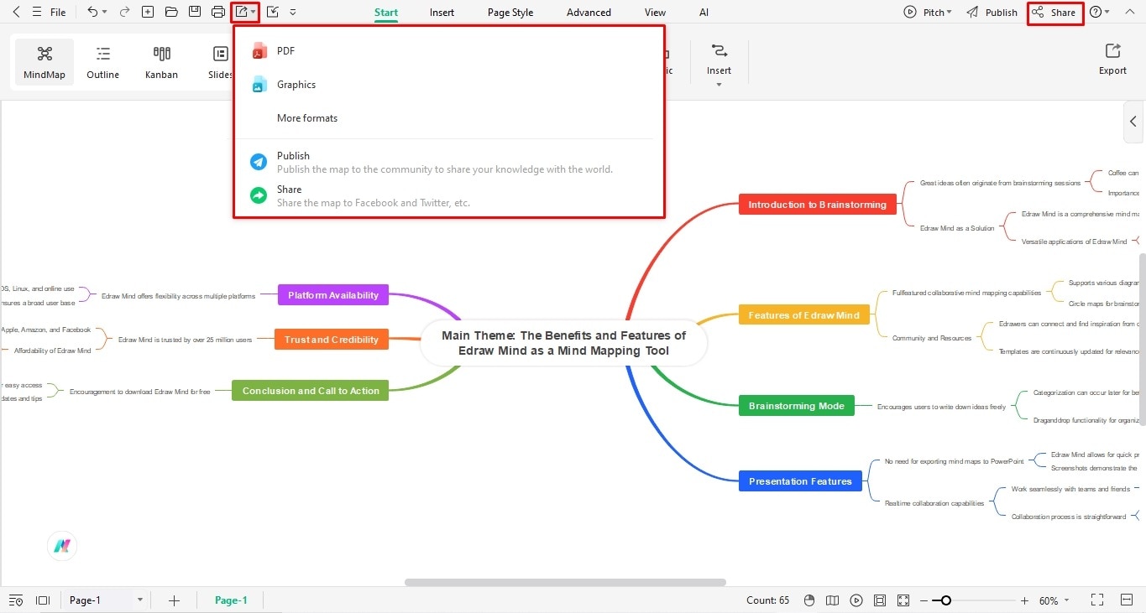Click the export icon in quick toolbar
1146x613 pixels.
(242, 13)
